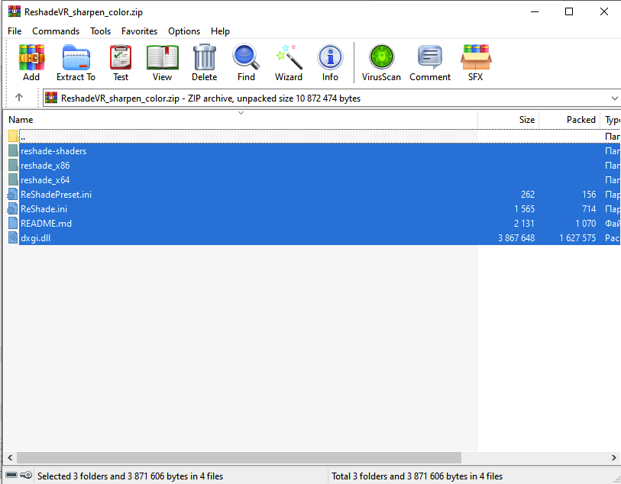Open the File menu
The height and width of the screenshot is (484, 621).
pyautogui.click(x=15, y=31)
